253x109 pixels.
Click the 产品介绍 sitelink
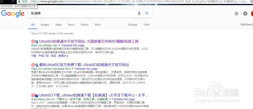[x=44, y=56]
